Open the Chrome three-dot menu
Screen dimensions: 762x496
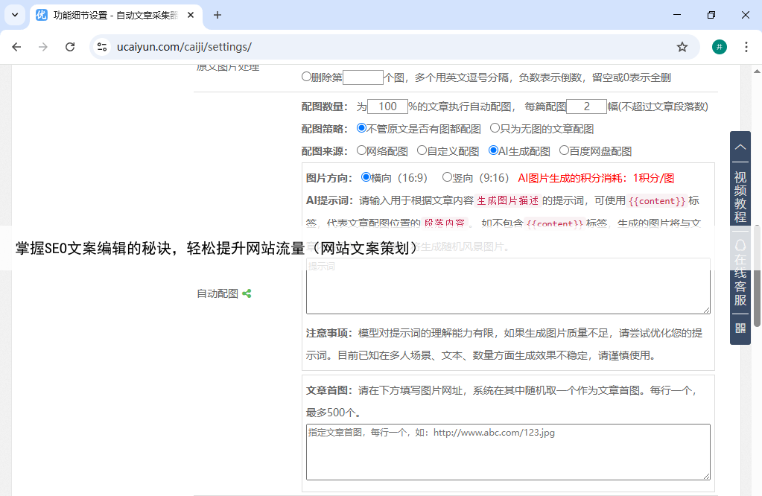click(x=746, y=47)
